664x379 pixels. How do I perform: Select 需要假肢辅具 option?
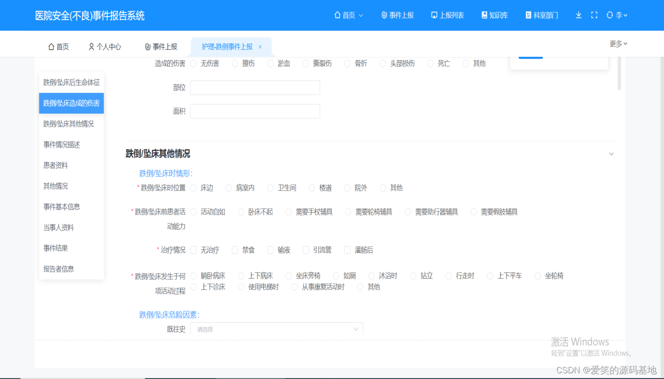pyautogui.click(x=474, y=212)
